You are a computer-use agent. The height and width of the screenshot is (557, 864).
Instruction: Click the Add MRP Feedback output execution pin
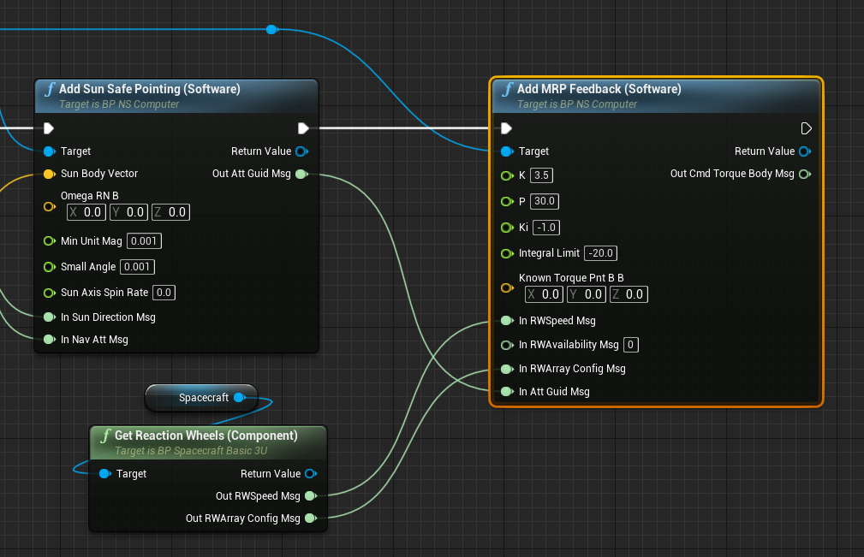point(806,128)
